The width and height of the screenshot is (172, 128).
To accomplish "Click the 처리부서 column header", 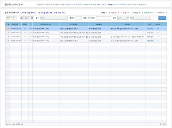I will click(x=99, y=24).
